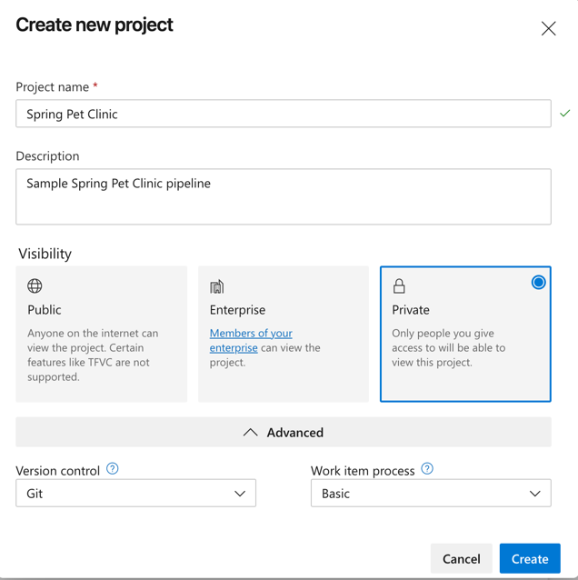Close the Create new project dialog
The width and height of the screenshot is (578, 580).
coord(548,29)
